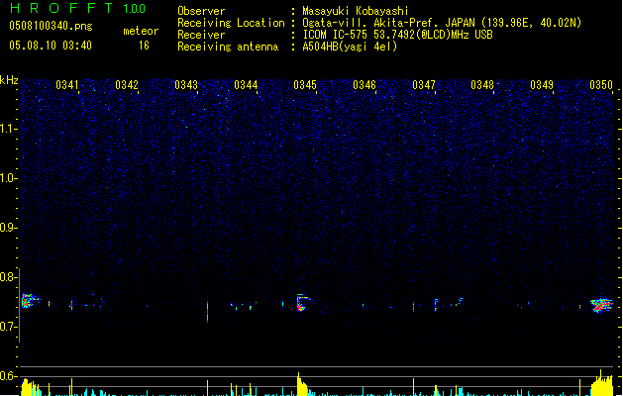Click the Receiving antenna label

click(228, 47)
